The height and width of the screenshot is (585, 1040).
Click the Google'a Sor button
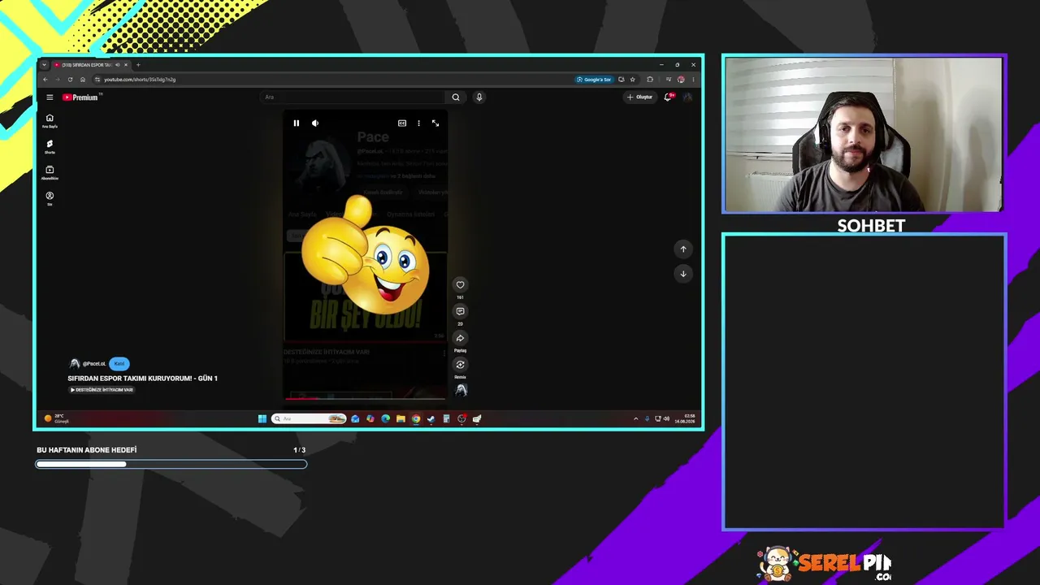pos(594,80)
